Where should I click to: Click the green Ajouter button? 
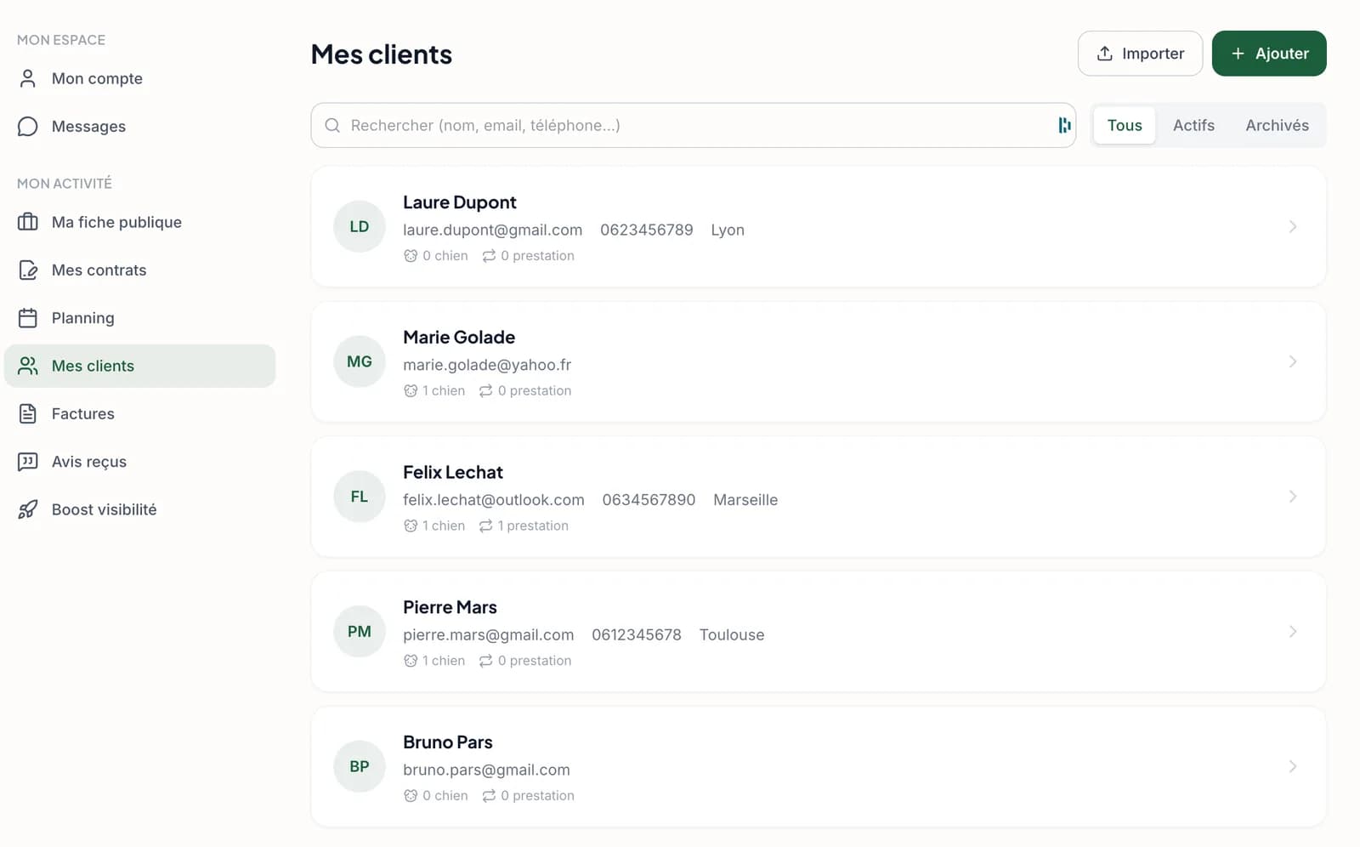(x=1269, y=54)
